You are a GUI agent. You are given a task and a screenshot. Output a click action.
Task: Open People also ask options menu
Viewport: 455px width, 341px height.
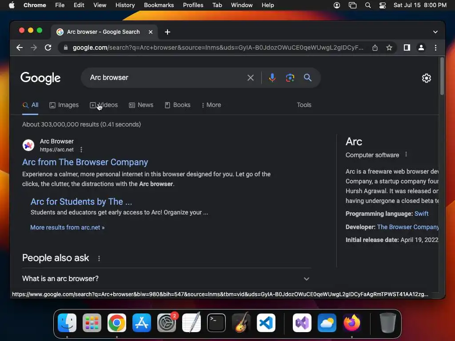click(99, 258)
